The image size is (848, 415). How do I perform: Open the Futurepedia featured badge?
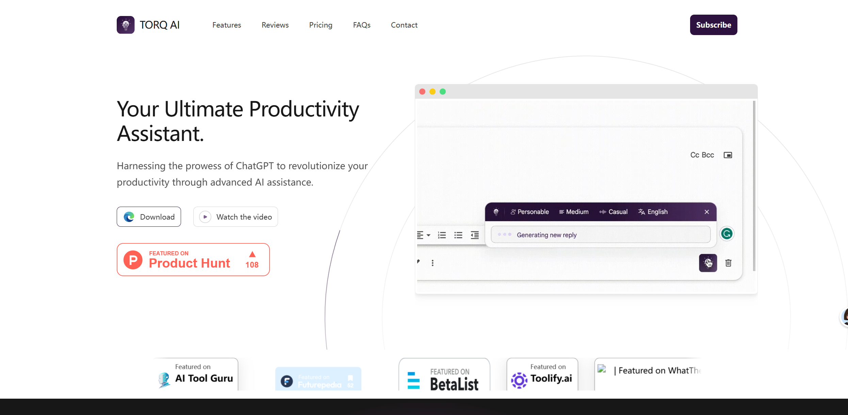(318, 379)
